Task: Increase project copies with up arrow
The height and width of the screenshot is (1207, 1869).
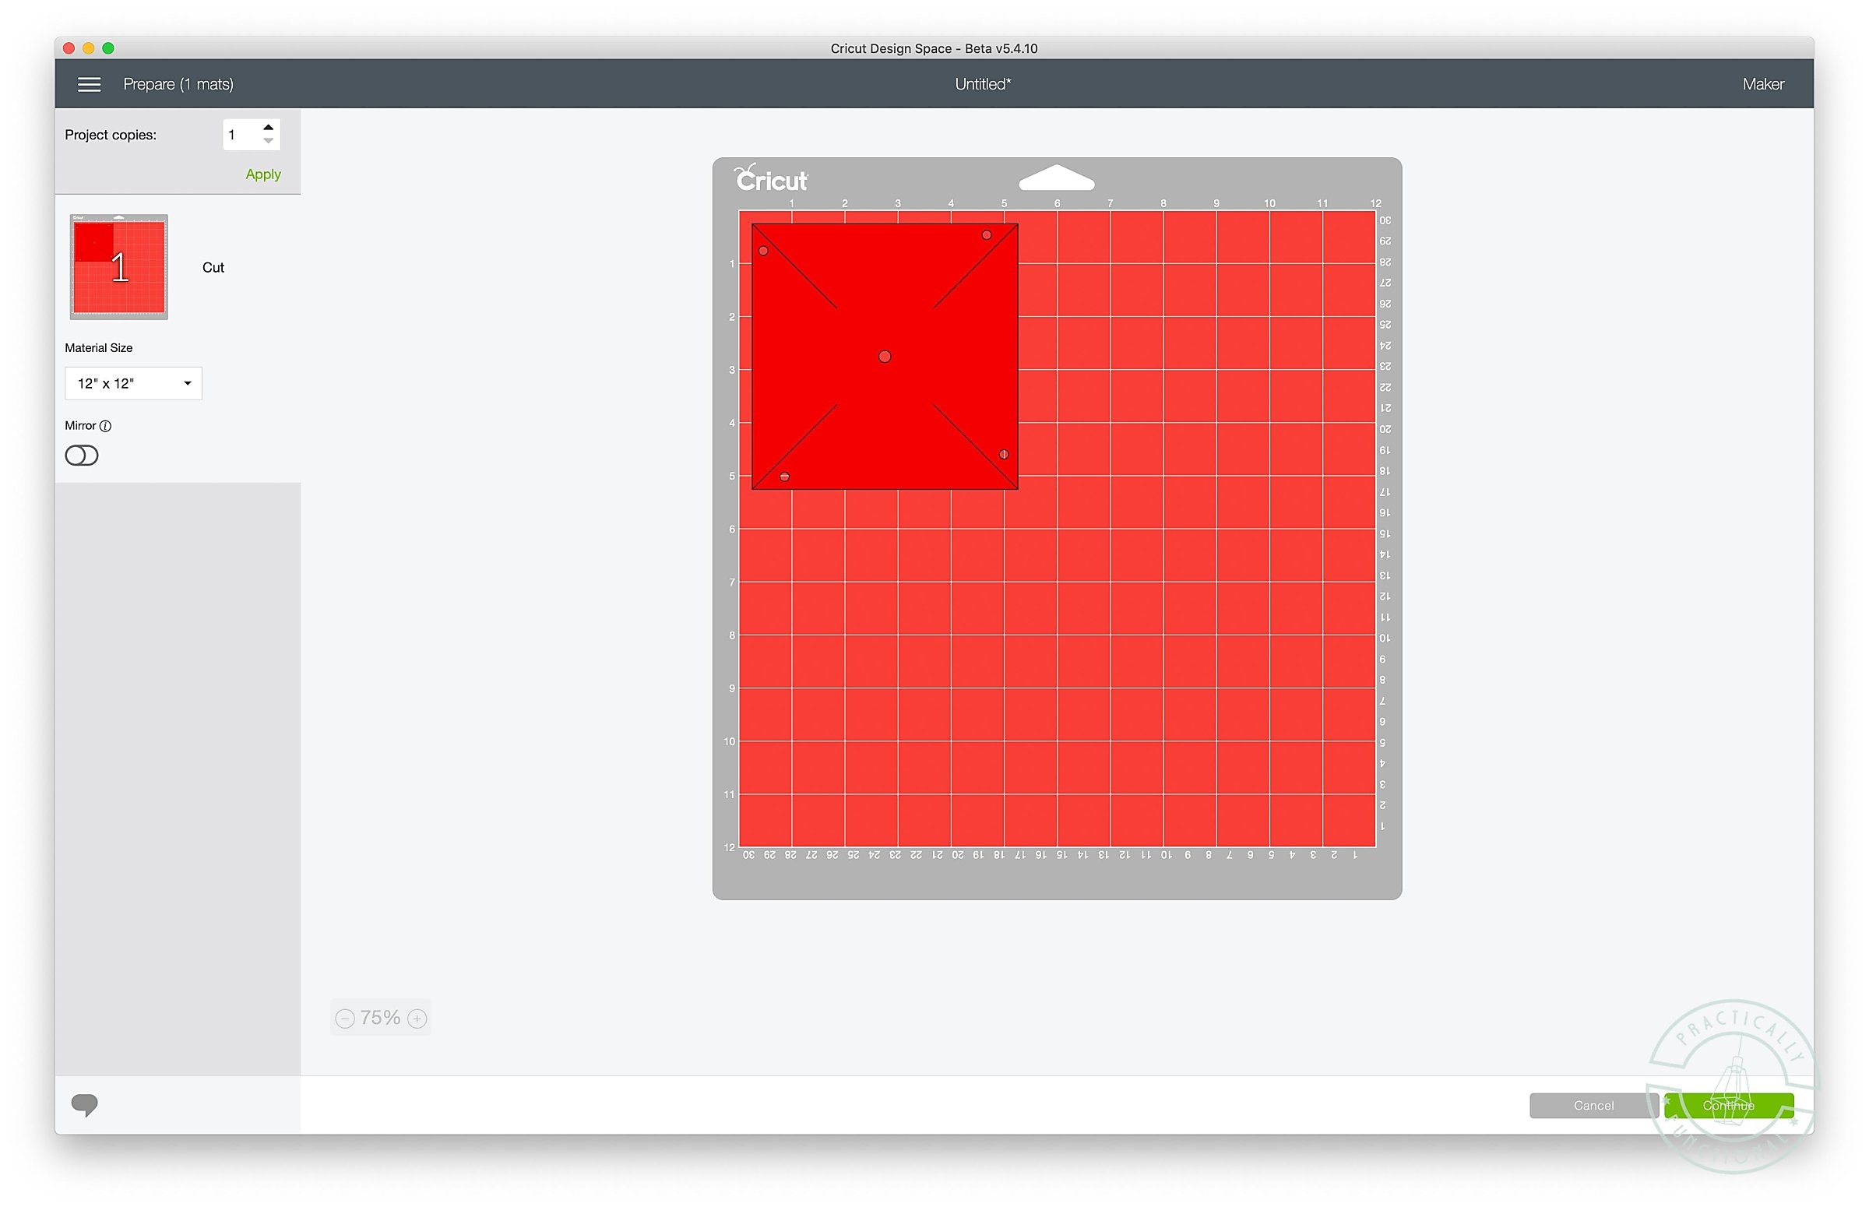Action: point(269,128)
